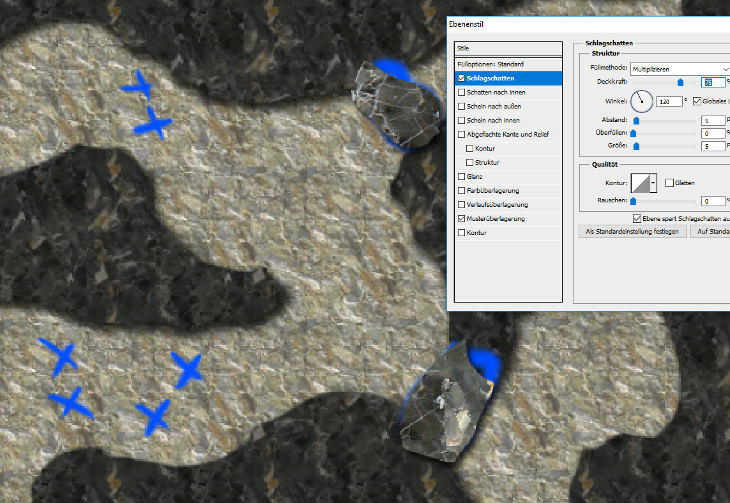Image resolution: width=730 pixels, height=503 pixels.
Task: Enable the Glätten checkbox
Action: (669, 183)
